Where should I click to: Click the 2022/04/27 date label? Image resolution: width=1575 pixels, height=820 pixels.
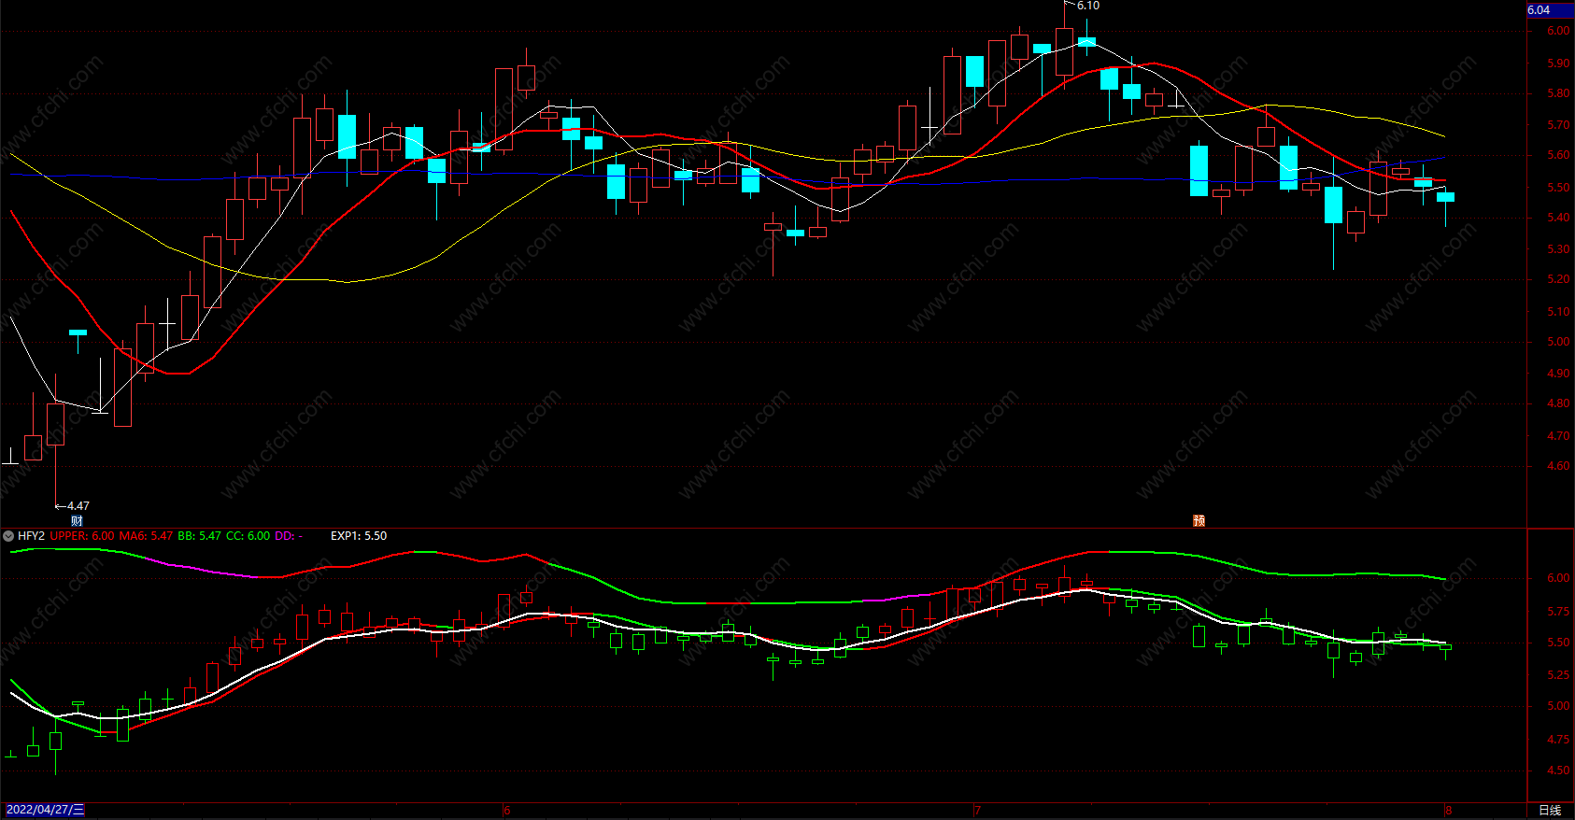point(45,810)
